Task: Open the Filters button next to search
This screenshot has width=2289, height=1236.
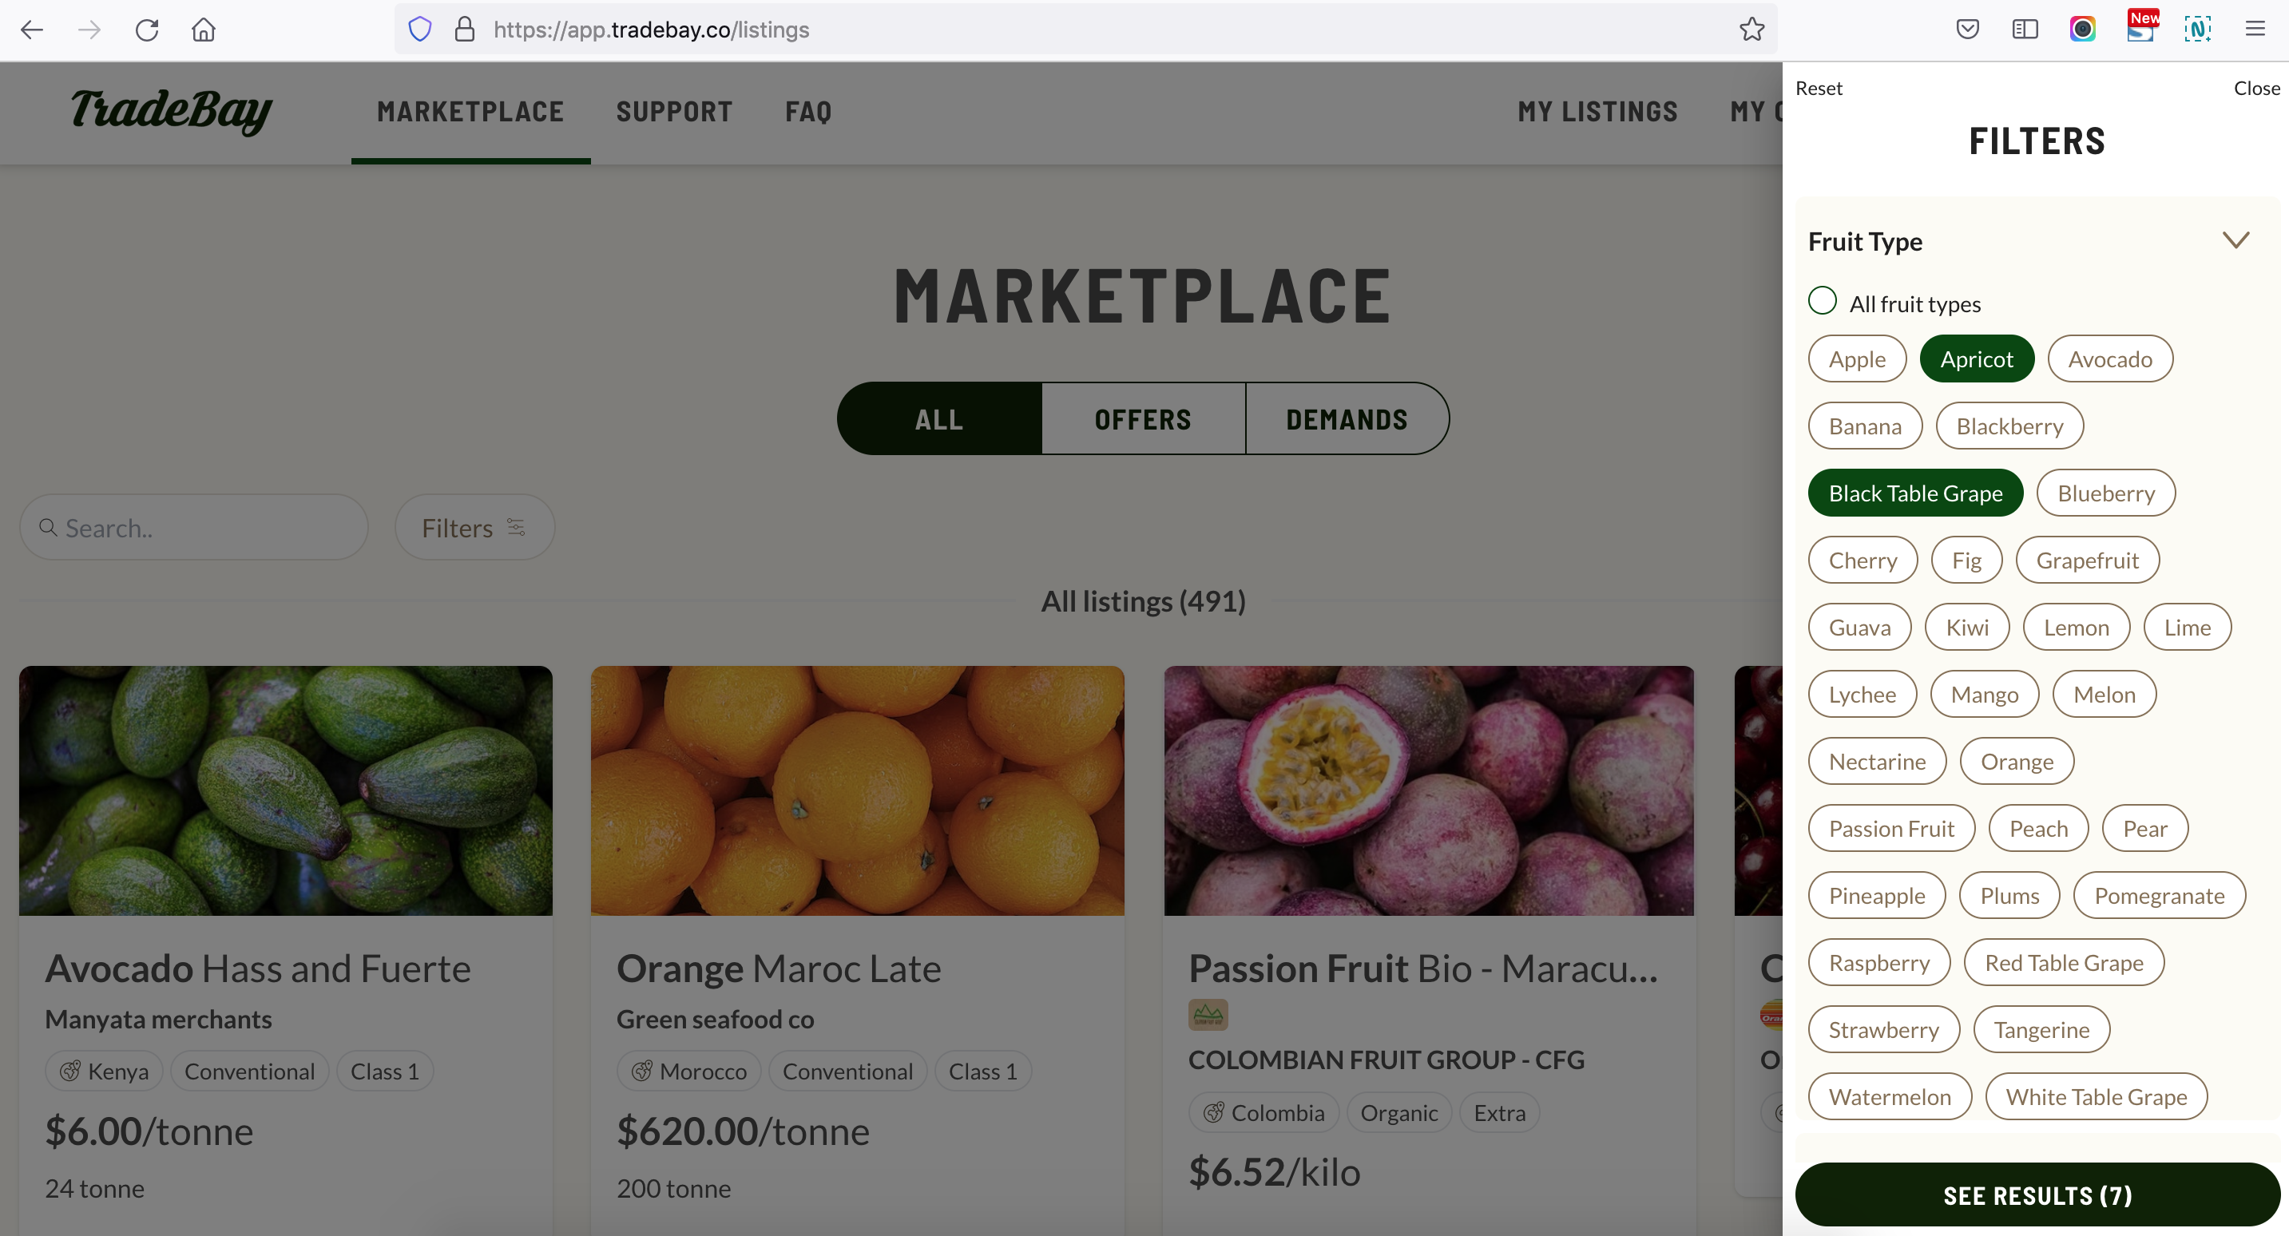Action: pos(474,528)
